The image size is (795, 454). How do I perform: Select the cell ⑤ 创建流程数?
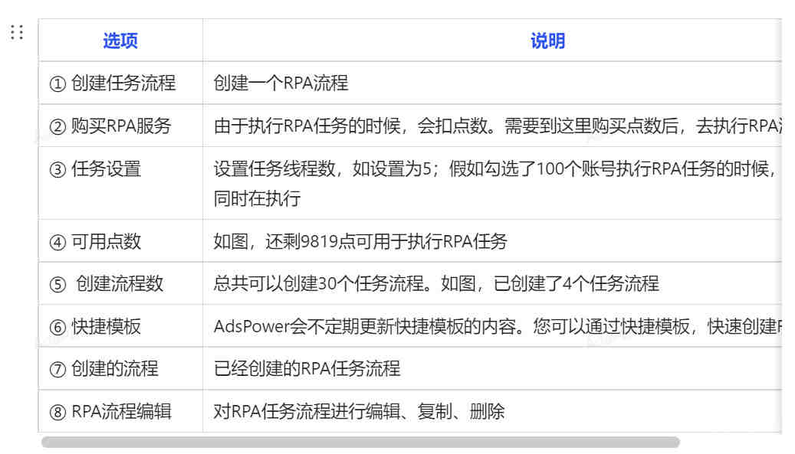(120, 283)
